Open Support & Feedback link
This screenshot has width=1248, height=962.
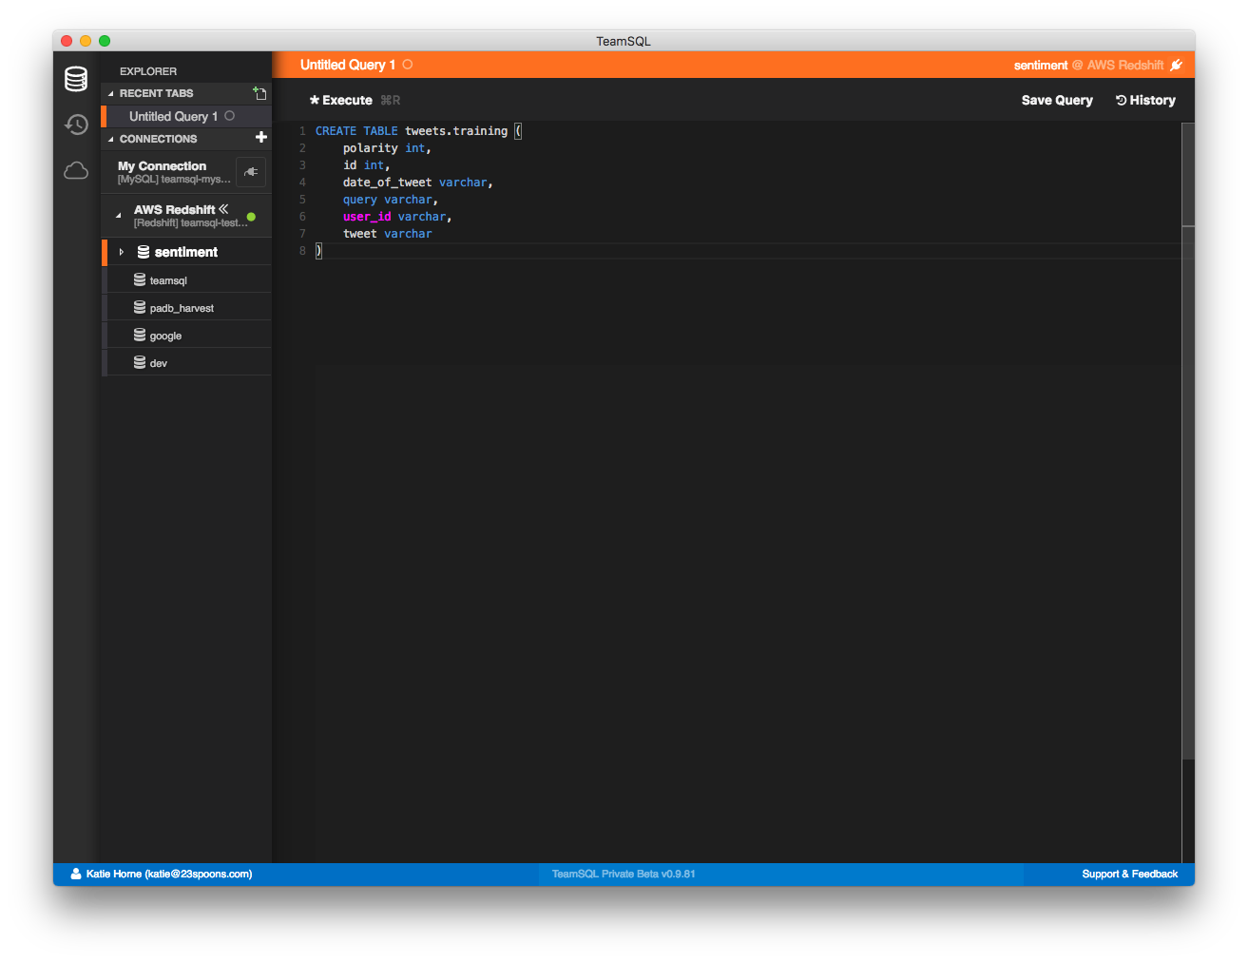(1129, 874)
